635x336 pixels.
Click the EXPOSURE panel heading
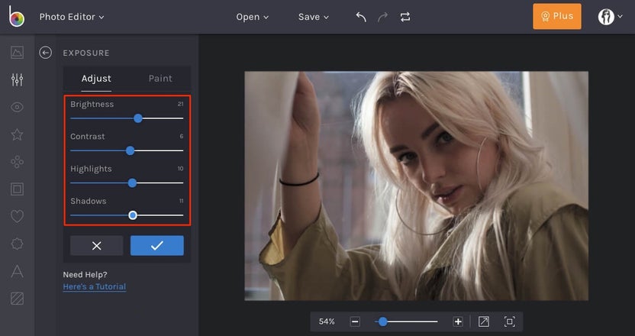coord(85,53)
